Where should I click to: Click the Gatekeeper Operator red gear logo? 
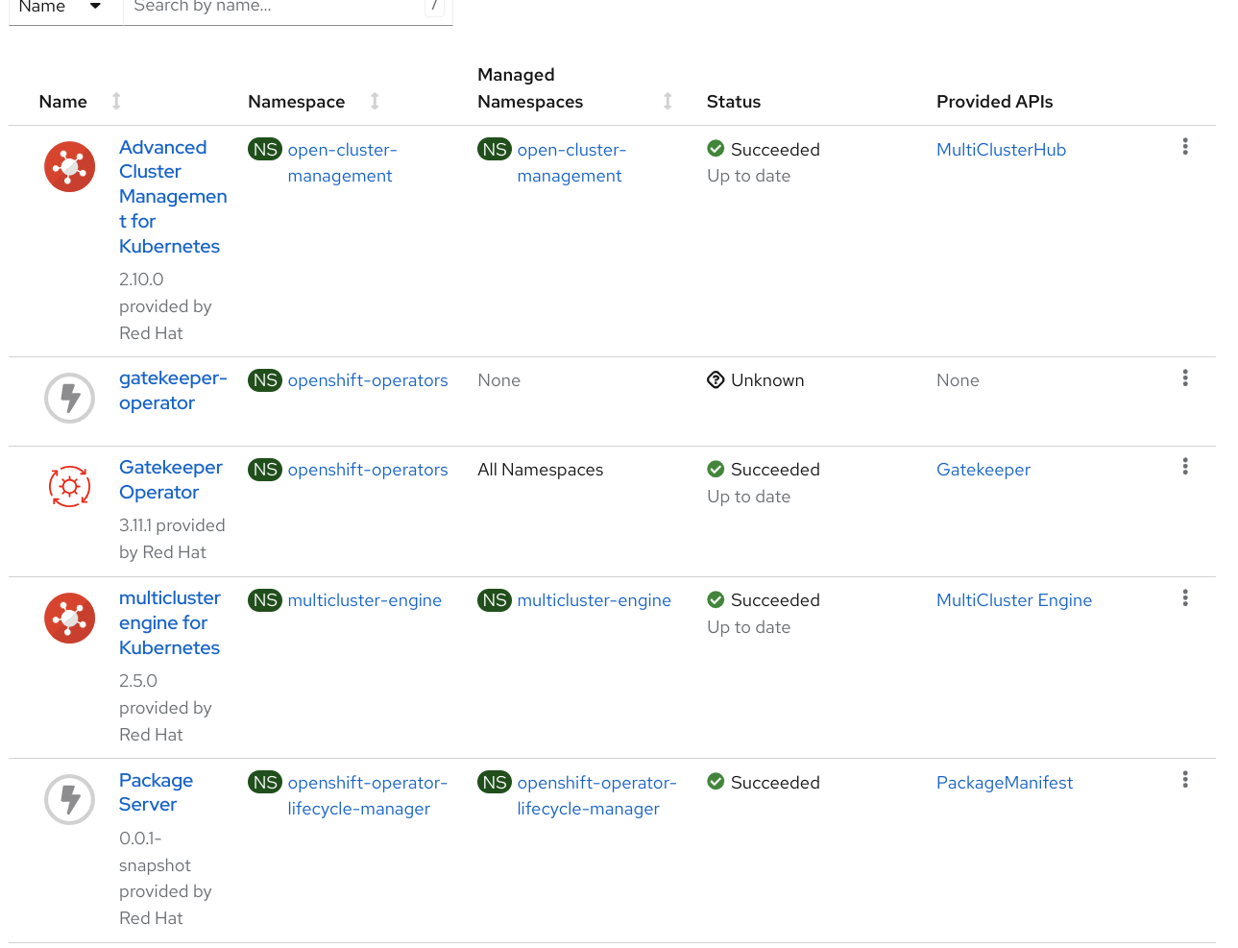coord(69,487)
